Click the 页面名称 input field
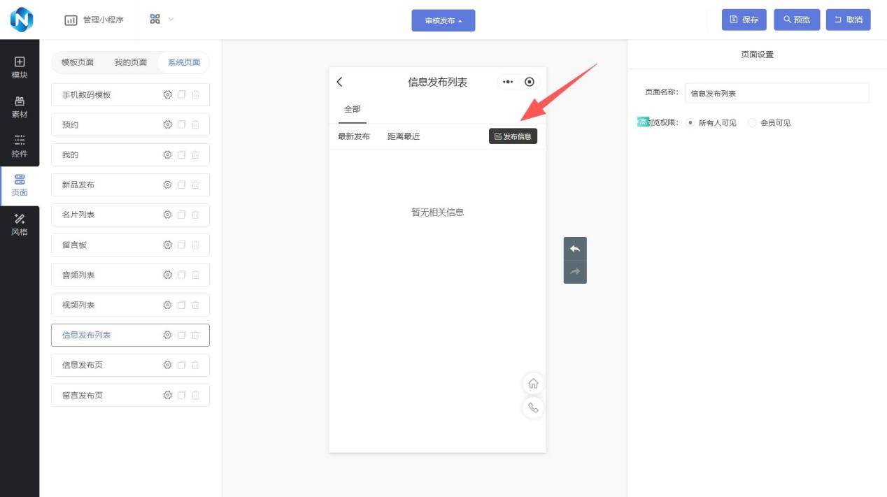 click(x=776, y=93)
